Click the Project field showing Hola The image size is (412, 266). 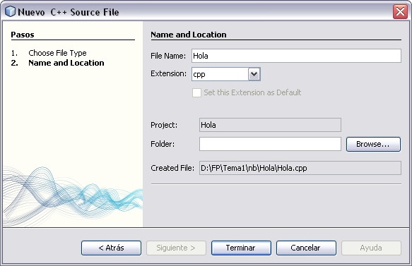pyautogui.click(x=270, y=125)
